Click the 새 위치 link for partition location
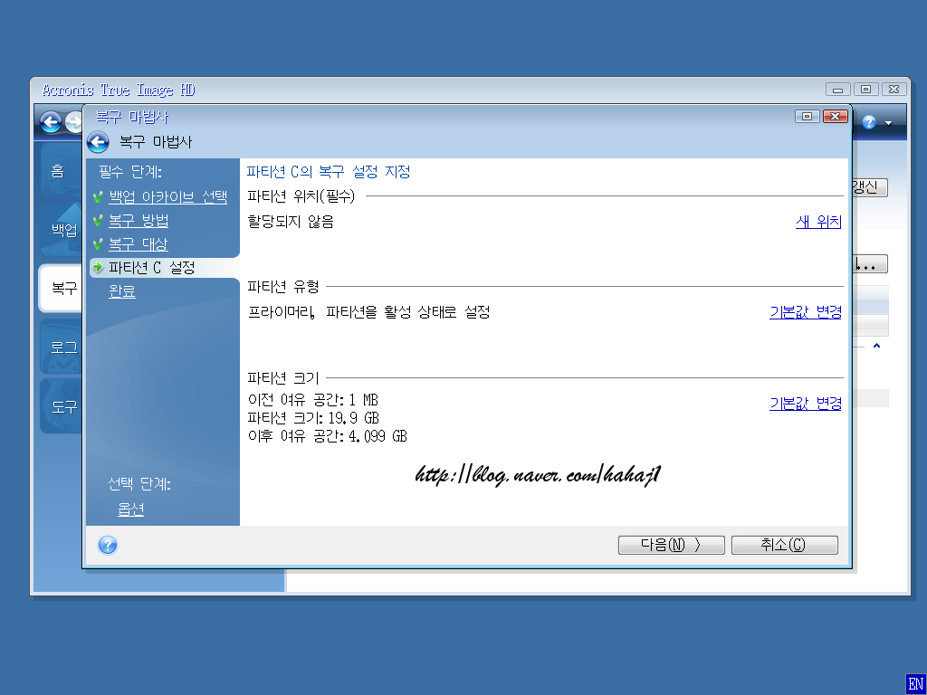This screenshot has width=927, height=695. (818, 222)
